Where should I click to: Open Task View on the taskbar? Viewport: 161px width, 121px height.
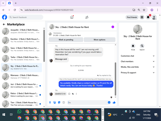point(11,115)
